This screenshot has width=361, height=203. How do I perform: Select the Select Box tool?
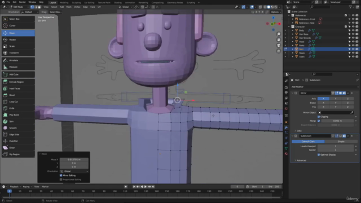tap(18, 19)
